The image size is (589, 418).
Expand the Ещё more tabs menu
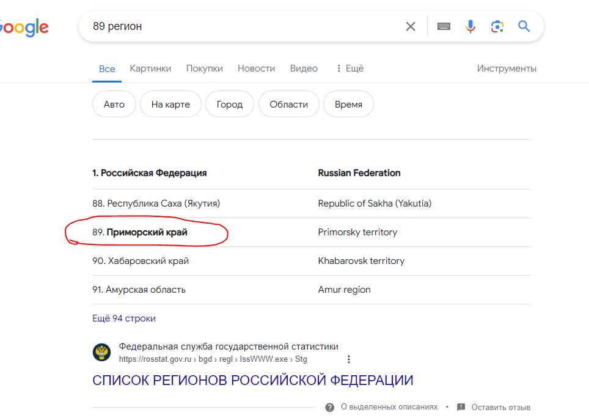pyautogui.click(x=349, y=68)
